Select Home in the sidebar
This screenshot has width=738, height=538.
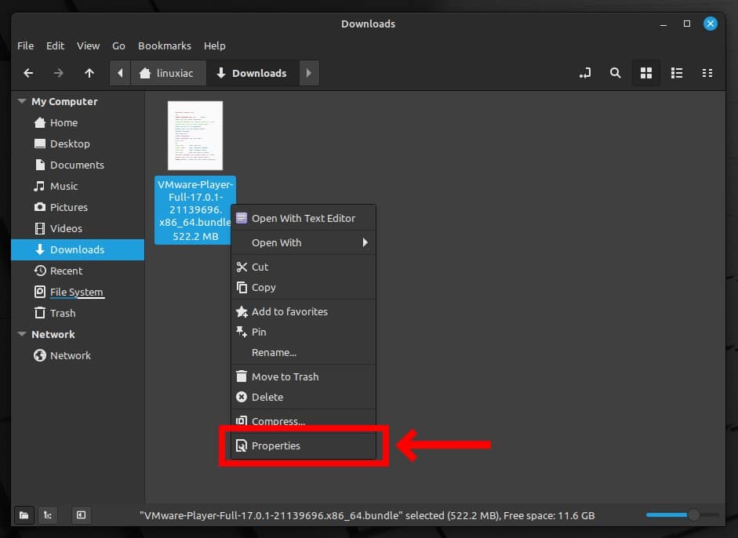point(78,122)
